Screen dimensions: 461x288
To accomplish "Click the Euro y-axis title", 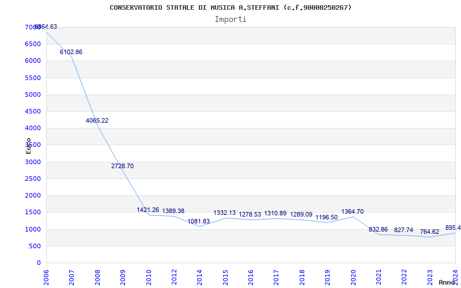I will (x=28, y=146).
